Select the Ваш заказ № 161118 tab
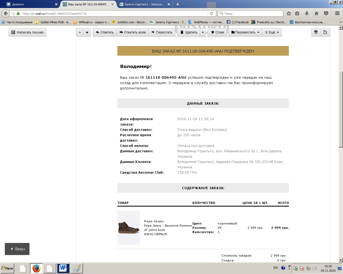The height and width of the screenshot is (274, 343). (88, 4)
